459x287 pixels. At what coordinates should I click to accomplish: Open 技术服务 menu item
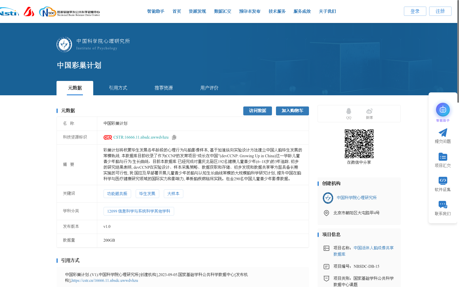pos(277,11)
